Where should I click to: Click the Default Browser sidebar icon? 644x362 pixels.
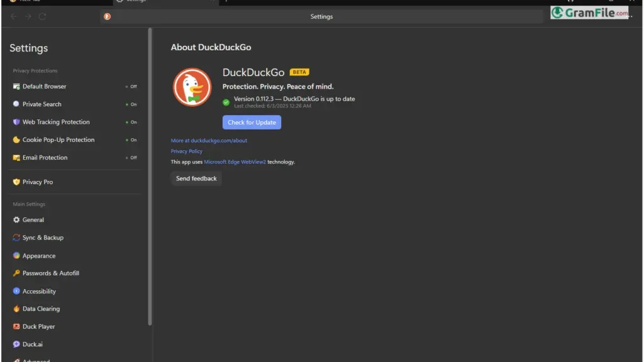pyautogui.click(x=16, y=86)
